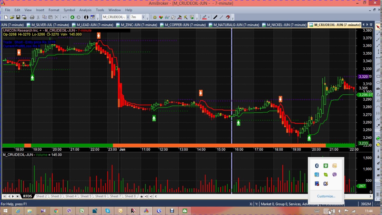Open Excel from taskbar

(82, 211)
